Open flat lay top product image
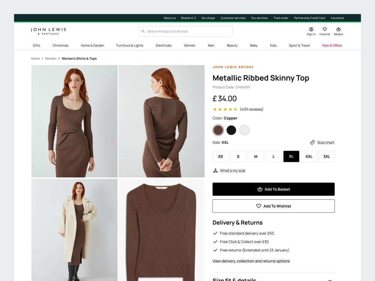This screenshot has width=375, height=281. [161, 230]
